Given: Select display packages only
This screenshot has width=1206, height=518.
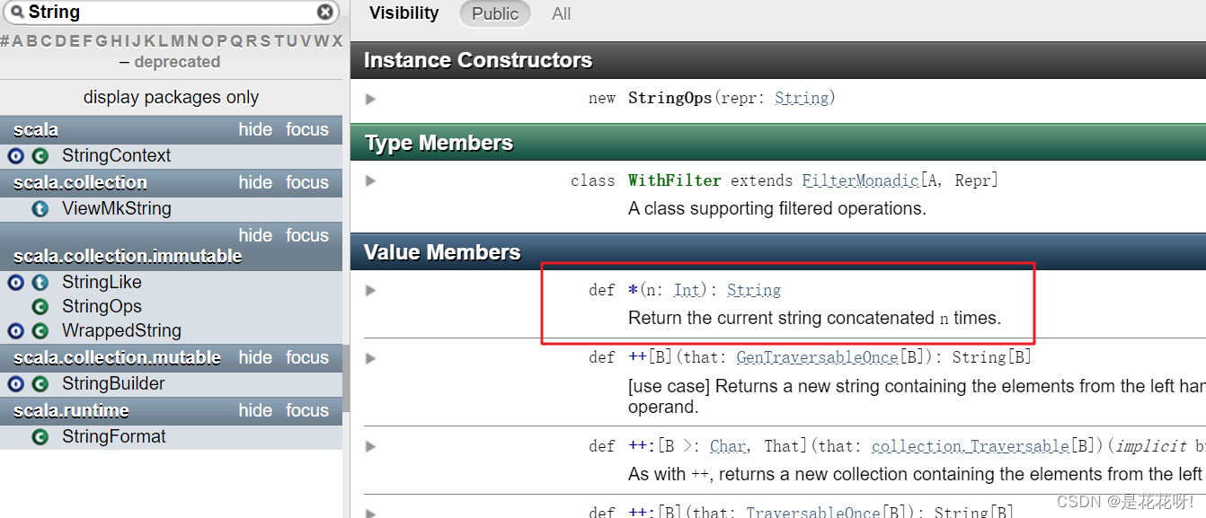Looking at the screenshot, I should 171,97.
